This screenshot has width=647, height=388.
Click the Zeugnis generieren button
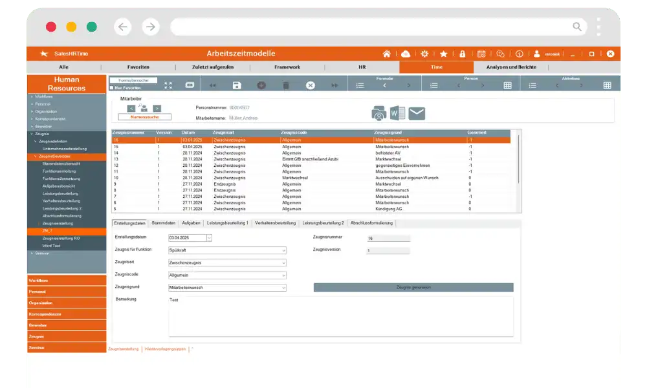pyautogui.click(x=413, y=287)
